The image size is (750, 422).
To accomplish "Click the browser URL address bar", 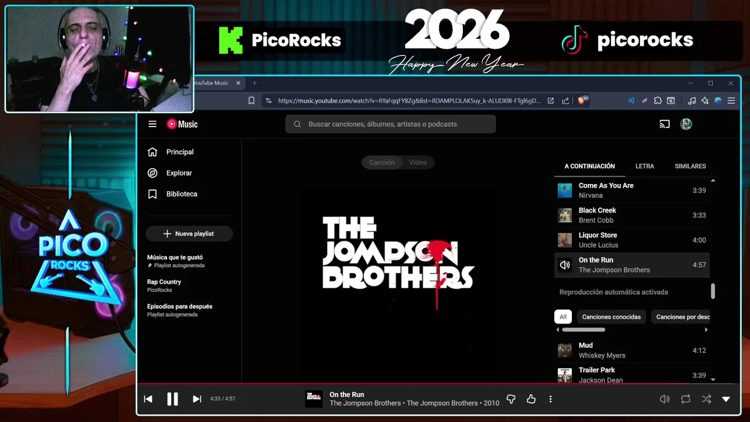I will [409, 101].
